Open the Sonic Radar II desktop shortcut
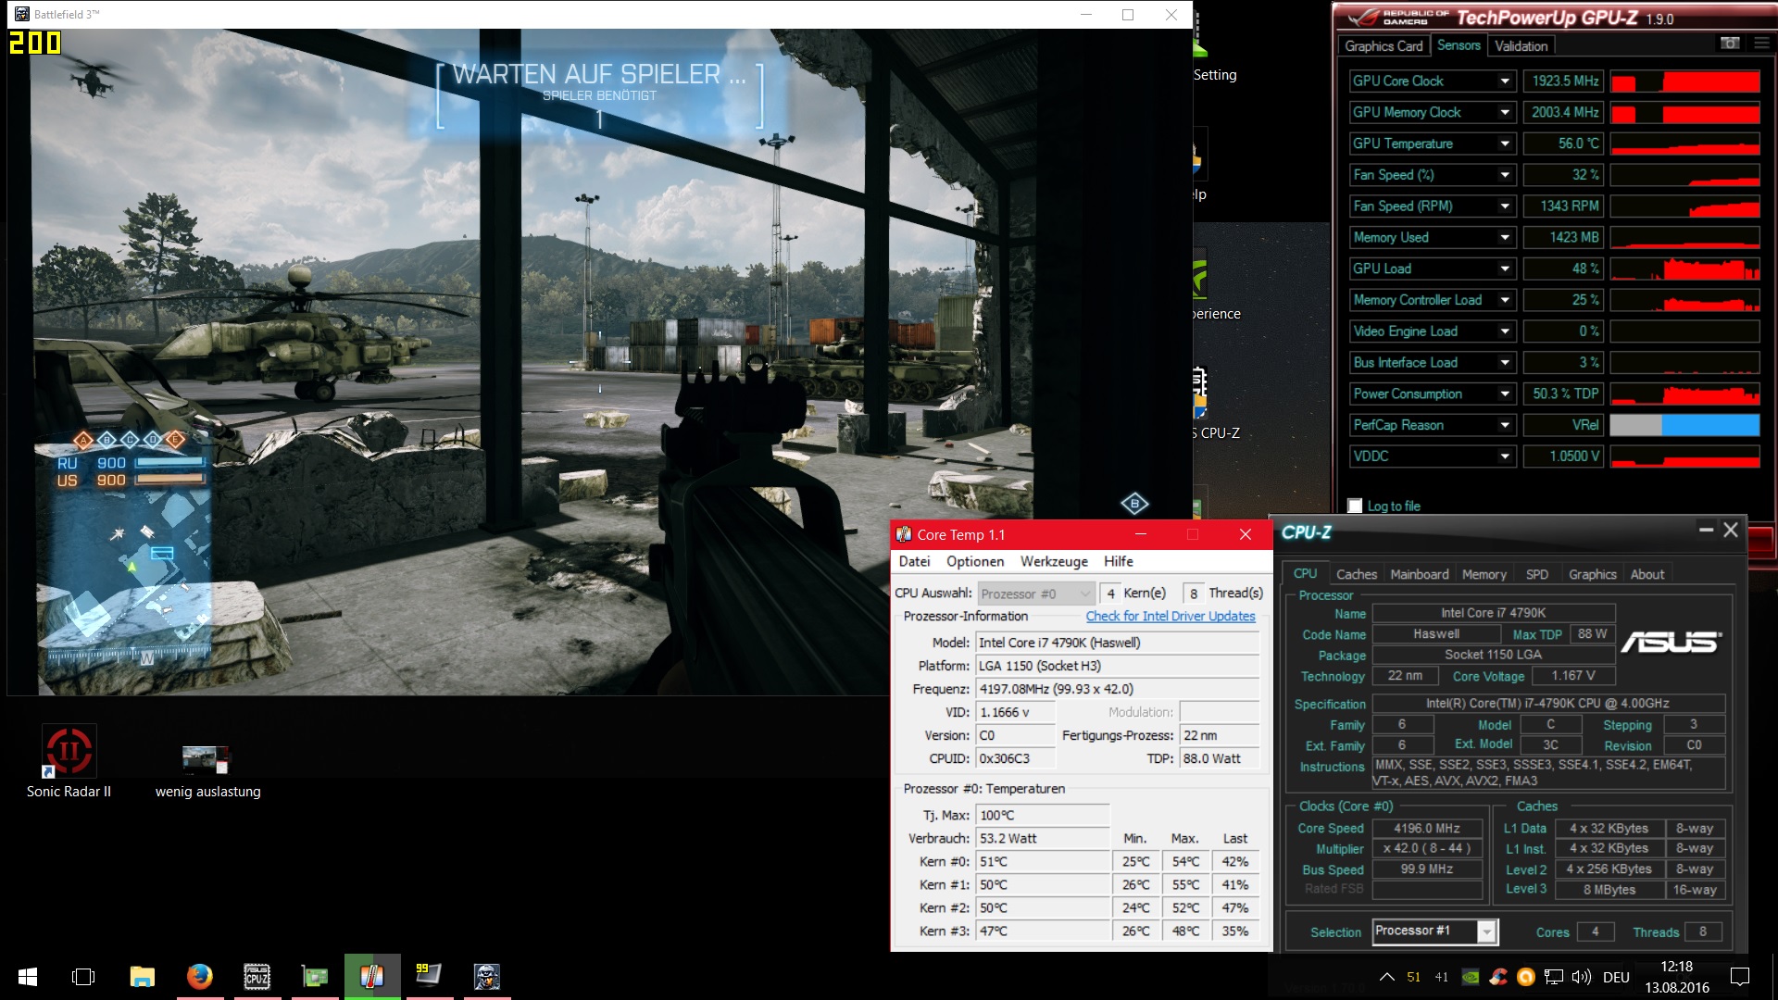The width and height of the screenshot is (1778, 1000). (x=69, y=752)
